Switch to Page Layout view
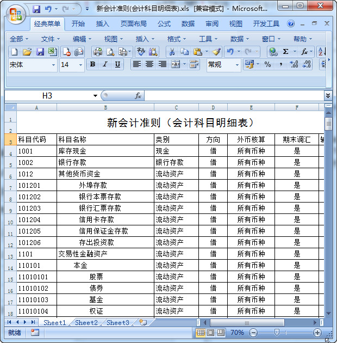The image size is (337, 343). tap(210, 333)
